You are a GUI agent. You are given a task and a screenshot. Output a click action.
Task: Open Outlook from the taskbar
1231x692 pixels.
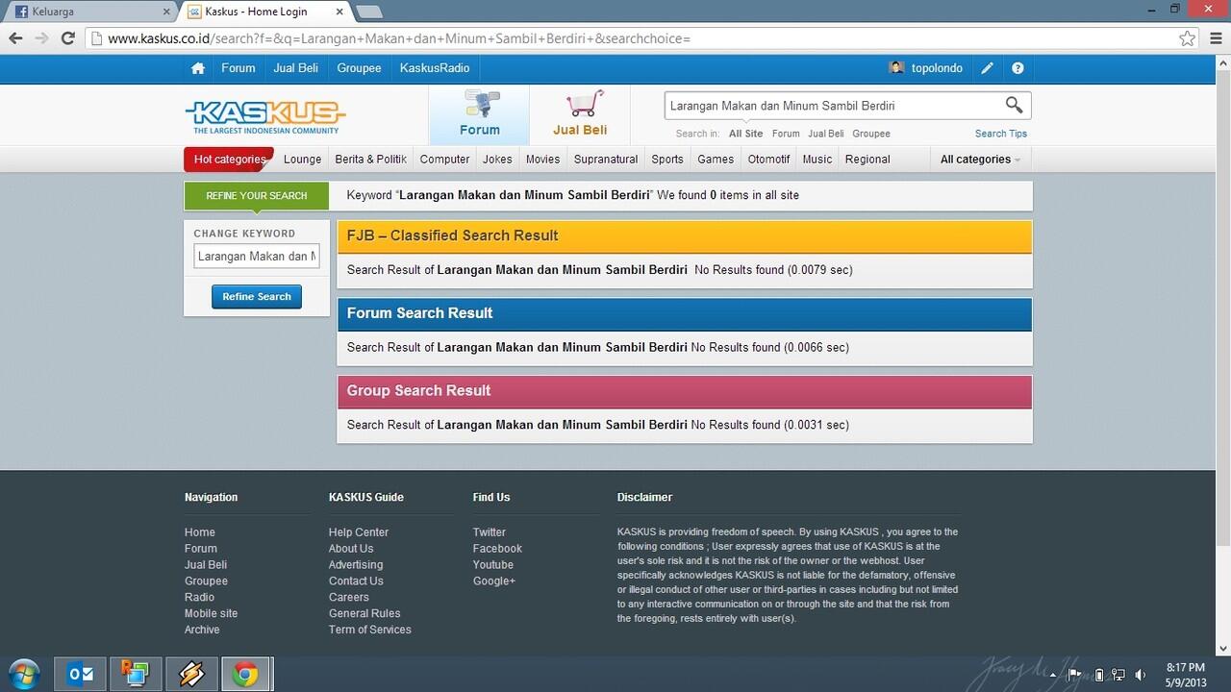tap(80, 675)
